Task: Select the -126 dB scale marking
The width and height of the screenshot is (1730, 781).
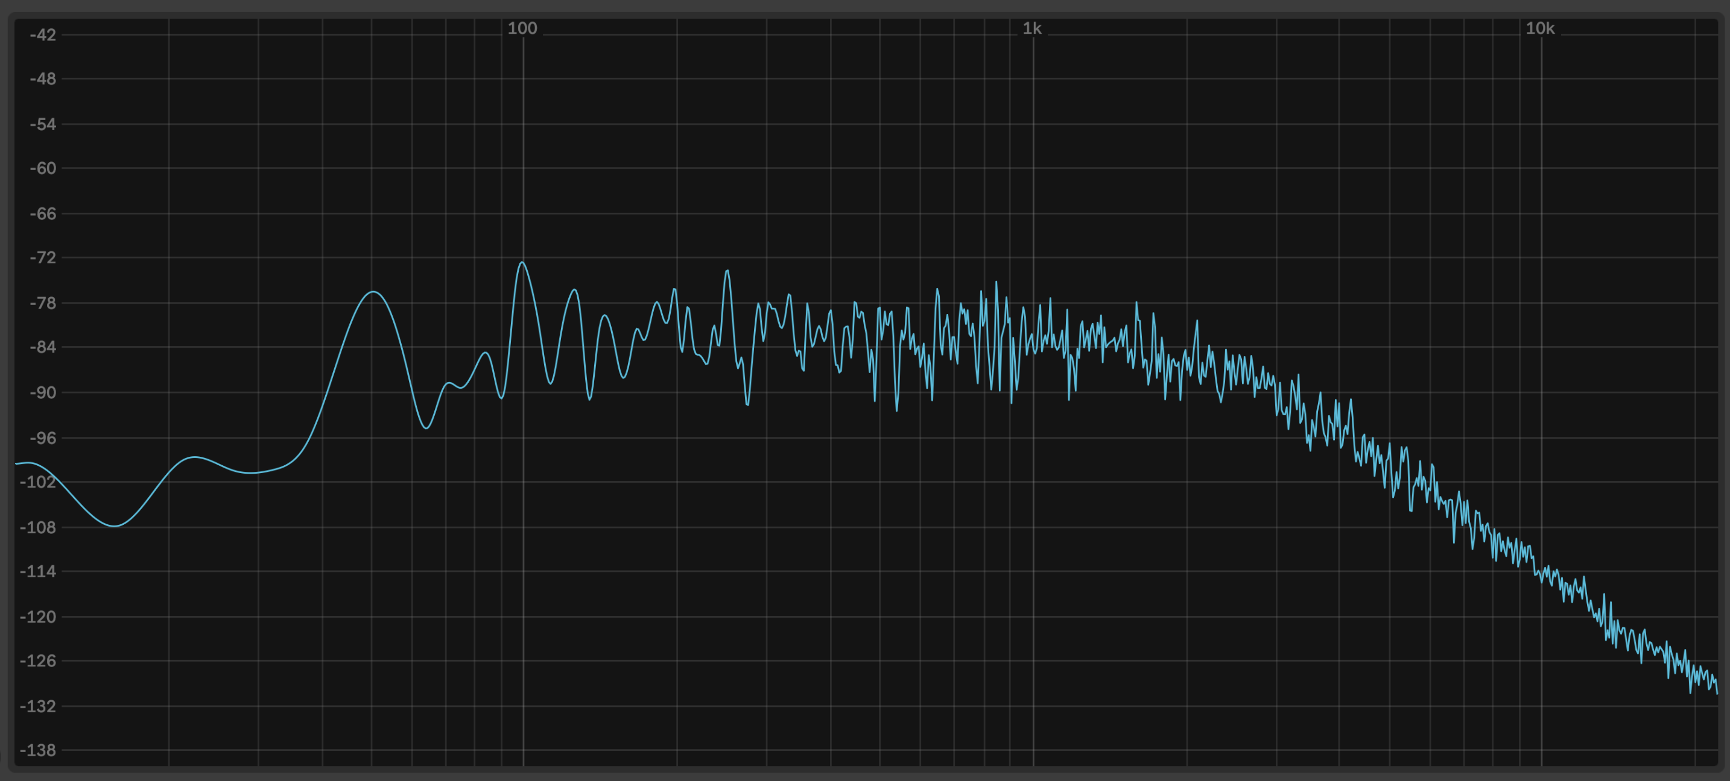Action: tap(38, 661)
